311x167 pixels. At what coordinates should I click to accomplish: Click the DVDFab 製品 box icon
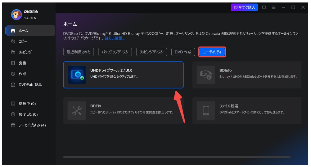(x=13, y=85)
